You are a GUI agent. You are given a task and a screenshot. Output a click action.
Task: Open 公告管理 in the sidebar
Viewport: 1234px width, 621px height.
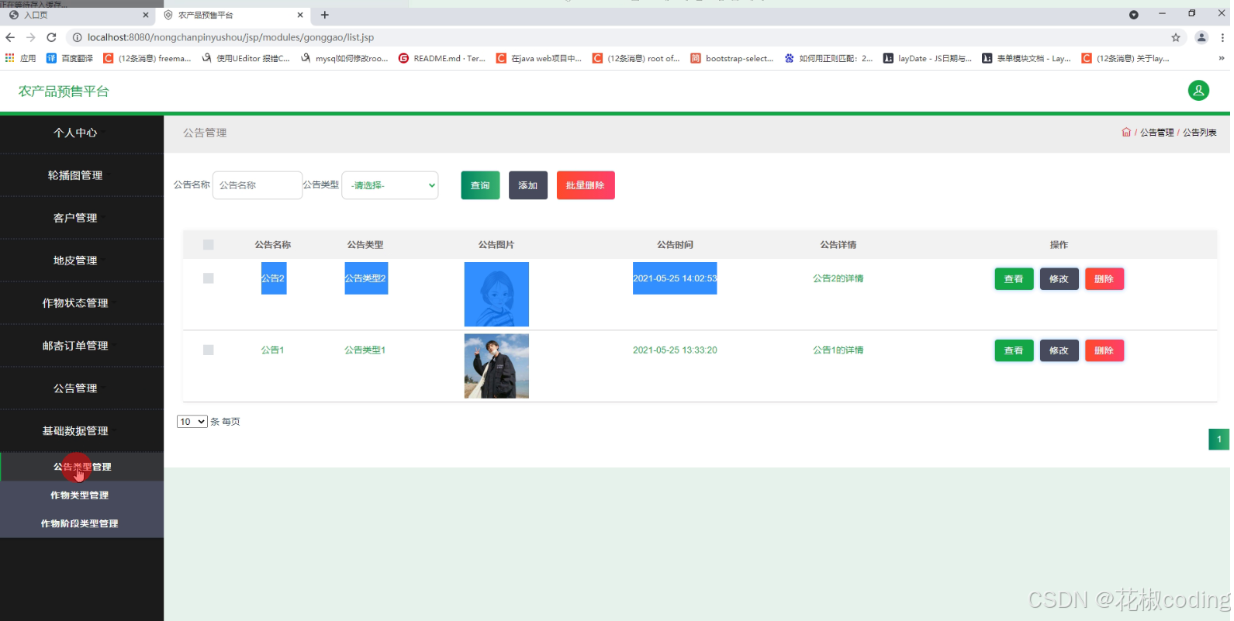click(75, 388)
